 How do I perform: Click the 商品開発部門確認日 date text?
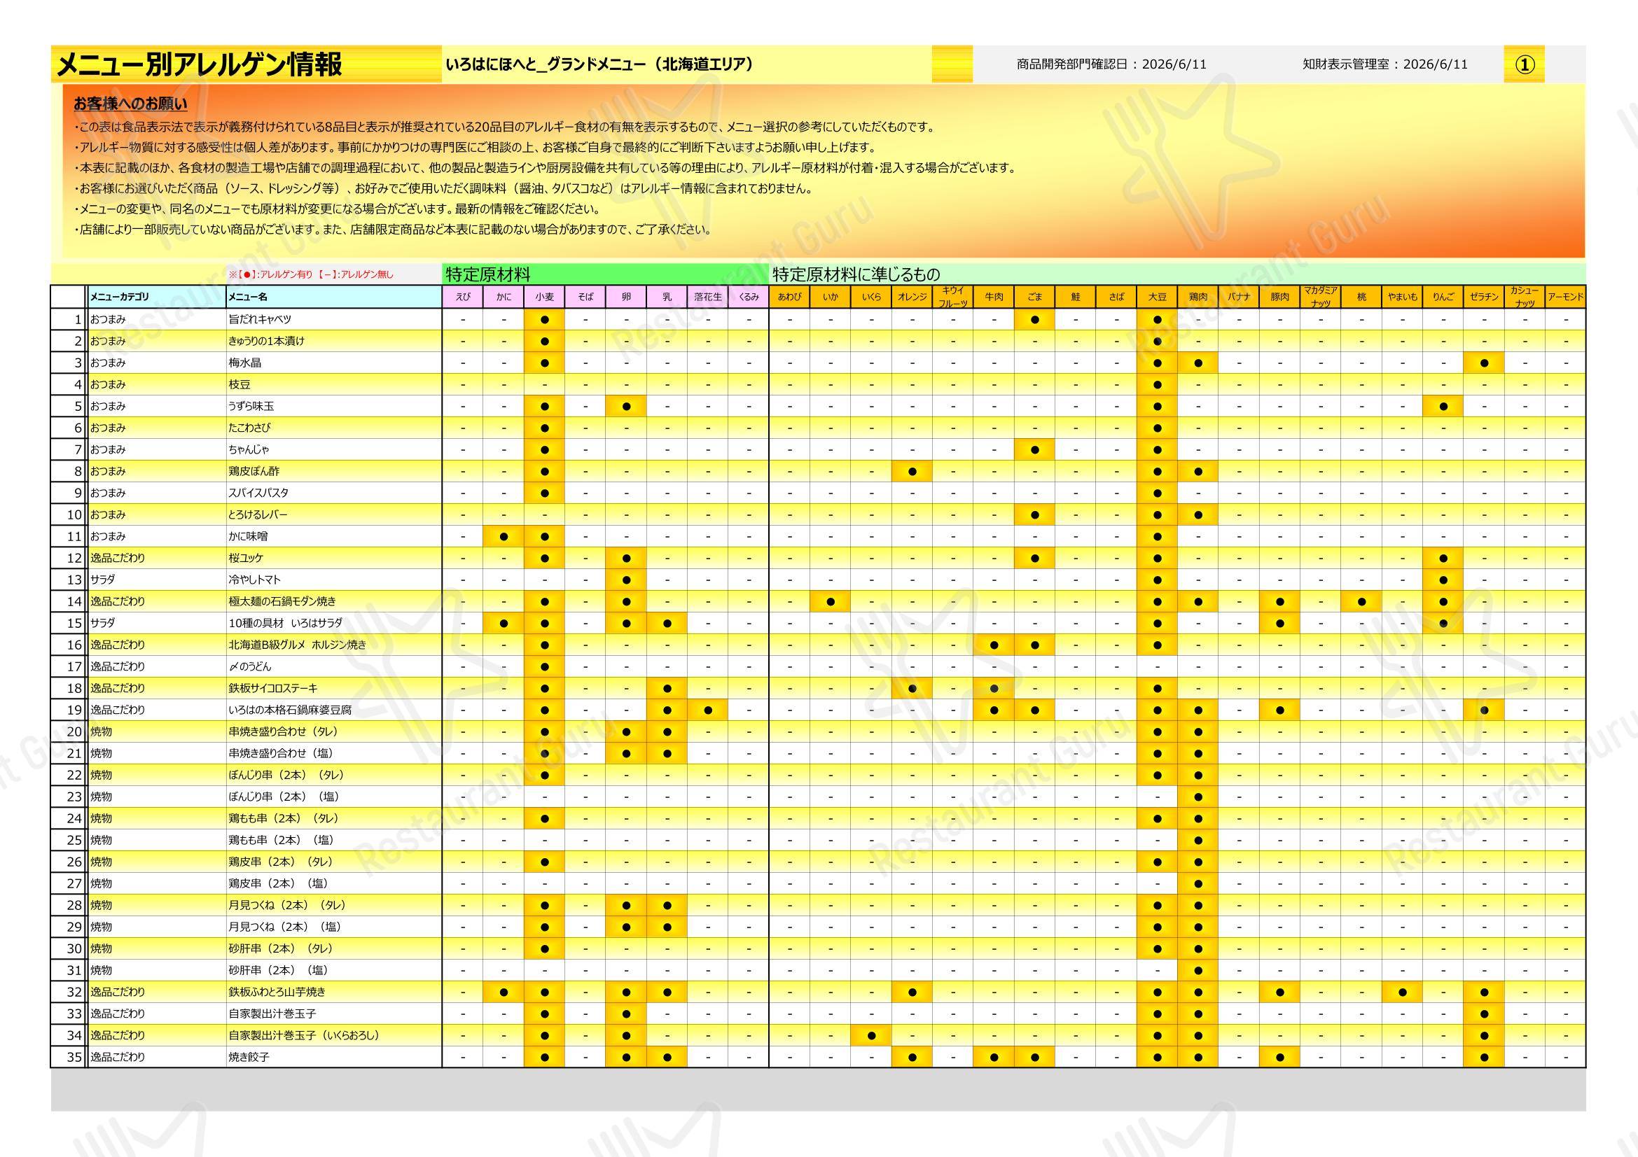[1111, 64]
